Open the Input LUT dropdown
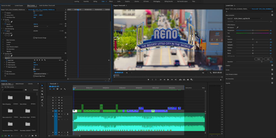 point(248,18)
